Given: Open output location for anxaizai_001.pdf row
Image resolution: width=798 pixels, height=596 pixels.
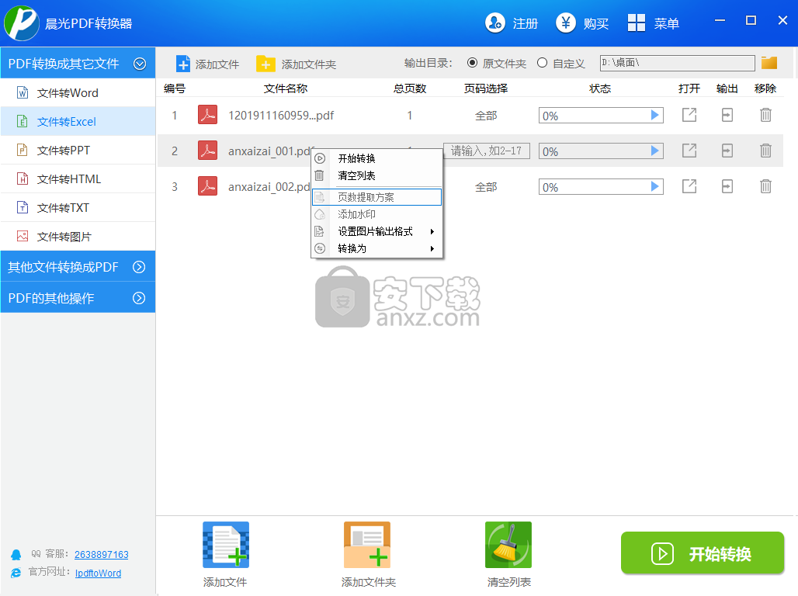Looking at the screenshot, I should pyautogui.click(x=727, y=151).
